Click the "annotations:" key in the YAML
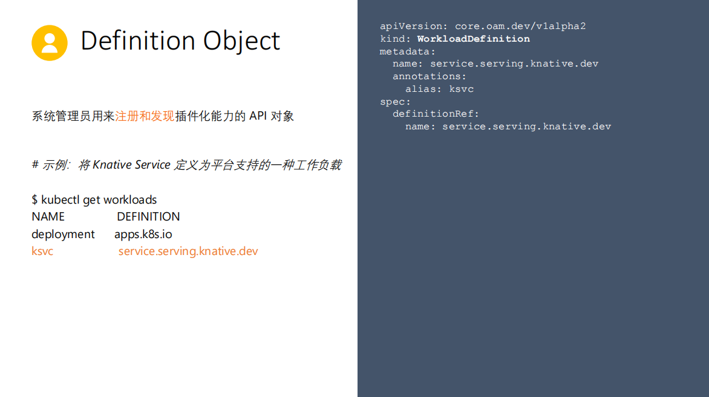709x397 pixels. tap(430, 76)
